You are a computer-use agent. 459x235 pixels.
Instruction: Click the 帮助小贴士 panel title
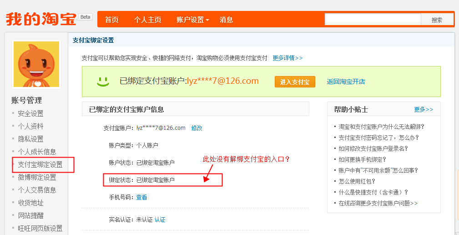[351, 110]
